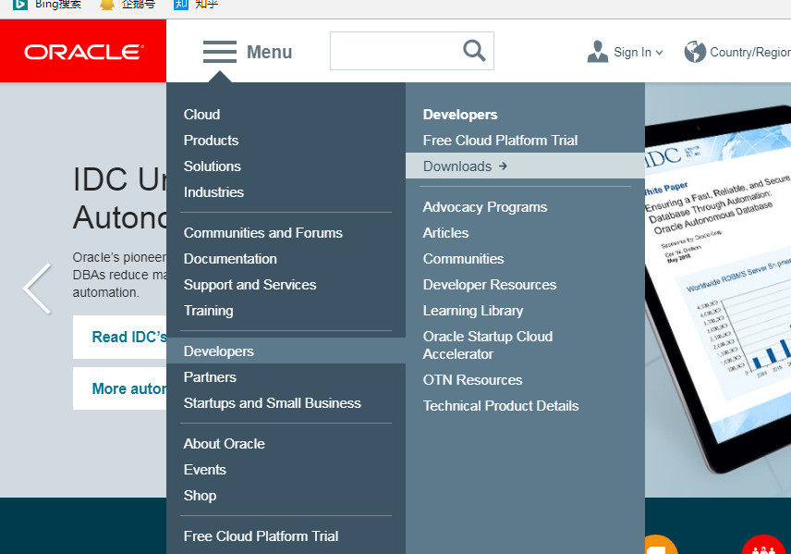Select Developers in the left menu
Screen dimensions: 791x554
(286, 351)
